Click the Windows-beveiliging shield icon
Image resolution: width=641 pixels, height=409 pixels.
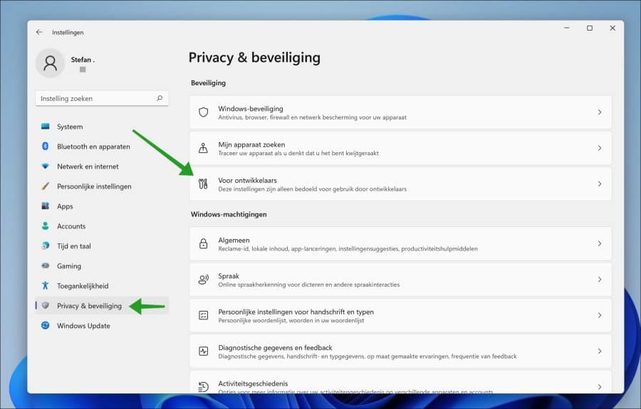(x=203, y=112)
